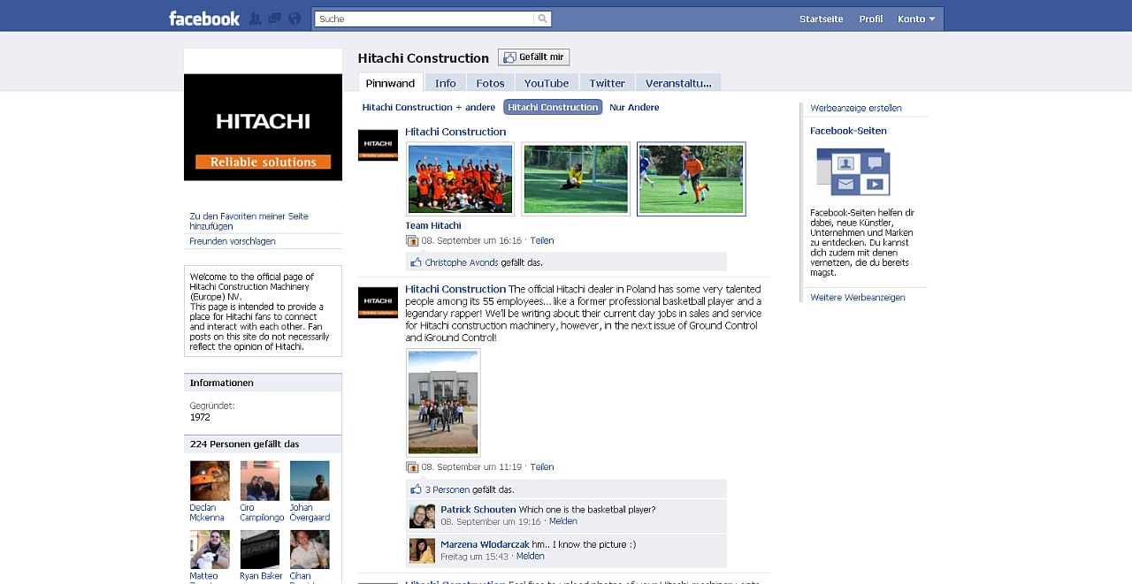Click Ryan Baker's profile picture

[x=260, y=550]
